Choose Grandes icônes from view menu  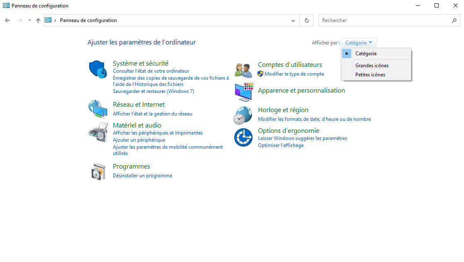(372, 66)
